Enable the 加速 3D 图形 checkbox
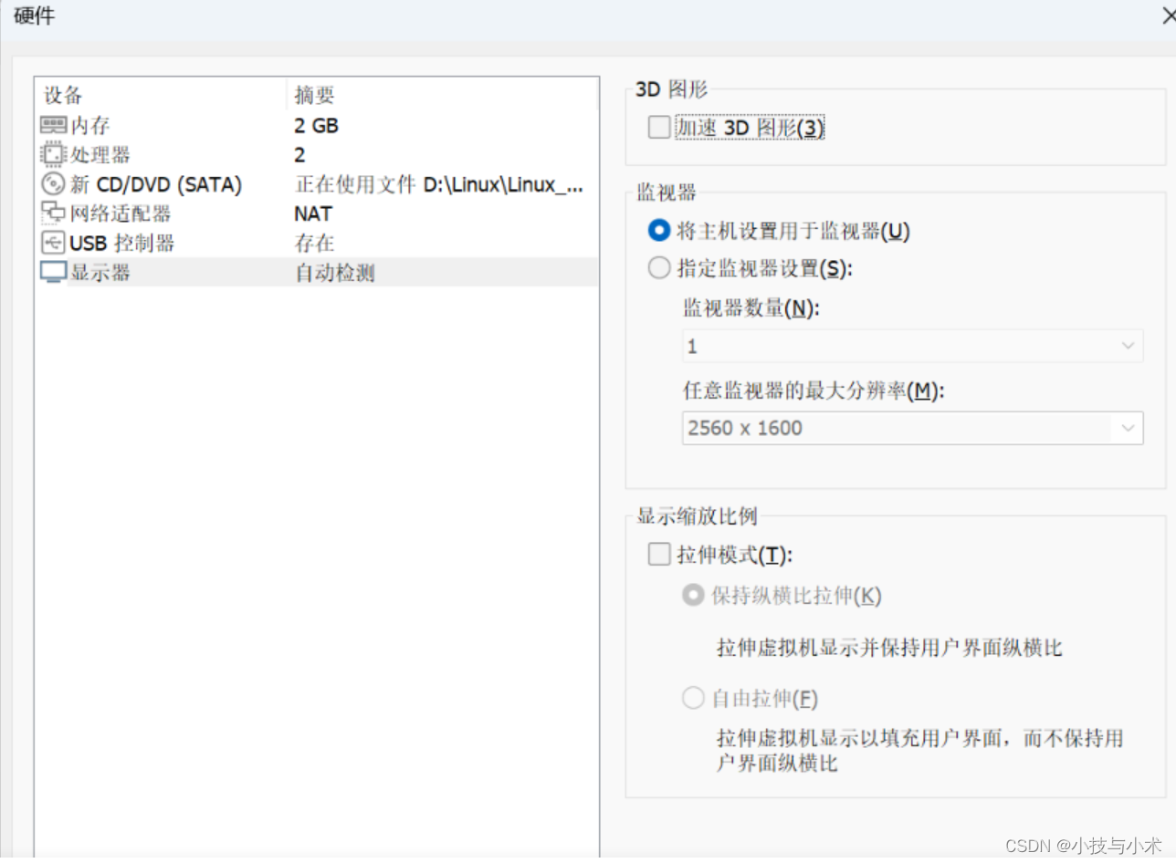The height and width of the screenshot is (863, 1176). tap(658, 128)
